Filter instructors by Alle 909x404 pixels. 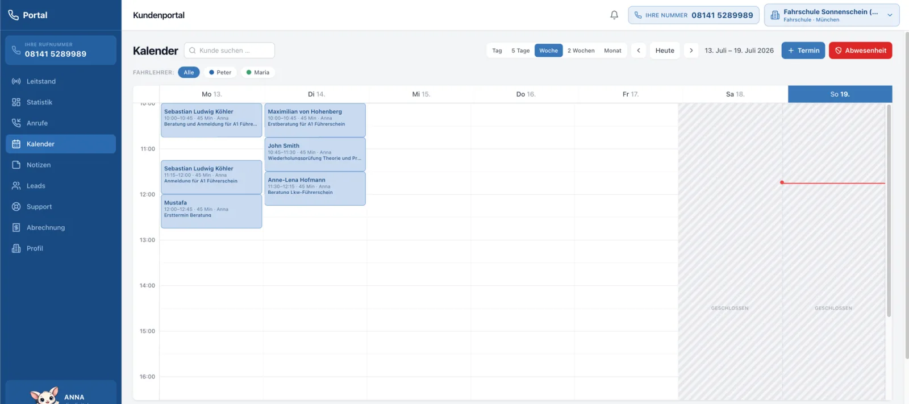pyautogui.click(x=189, y=72)
